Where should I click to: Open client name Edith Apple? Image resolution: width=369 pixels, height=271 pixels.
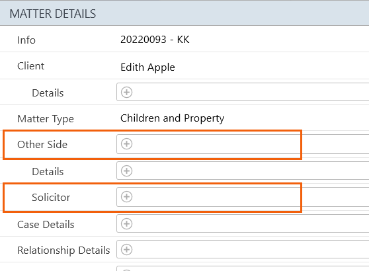(x=147, y=67)
